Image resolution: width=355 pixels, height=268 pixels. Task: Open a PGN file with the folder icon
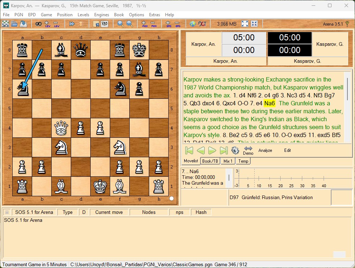14,24
